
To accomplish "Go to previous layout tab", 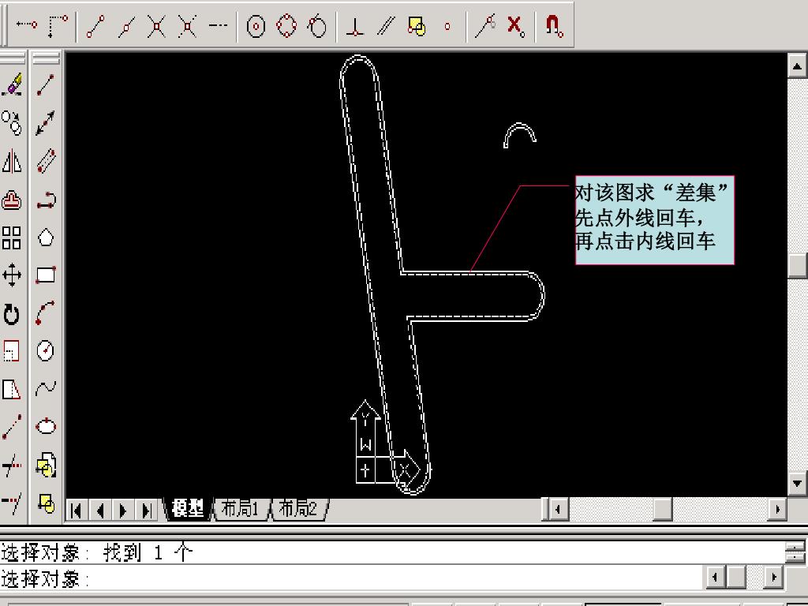I will point(100,511).
